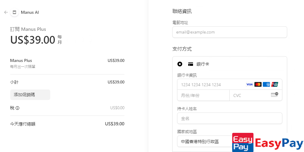Screen dimensions: 304x152
Task: Click the 添加促銷碼 promo code button
Action: point(30,95)
